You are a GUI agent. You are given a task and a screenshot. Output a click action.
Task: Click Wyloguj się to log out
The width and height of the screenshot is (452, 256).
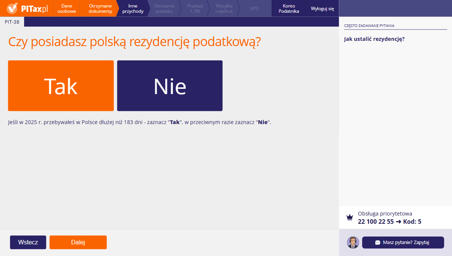[322, 8]
